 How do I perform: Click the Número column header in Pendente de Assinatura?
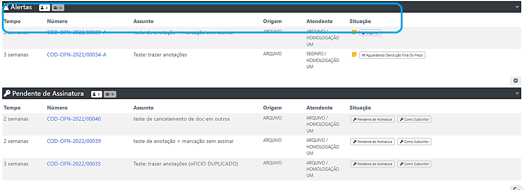click(57, 108)
